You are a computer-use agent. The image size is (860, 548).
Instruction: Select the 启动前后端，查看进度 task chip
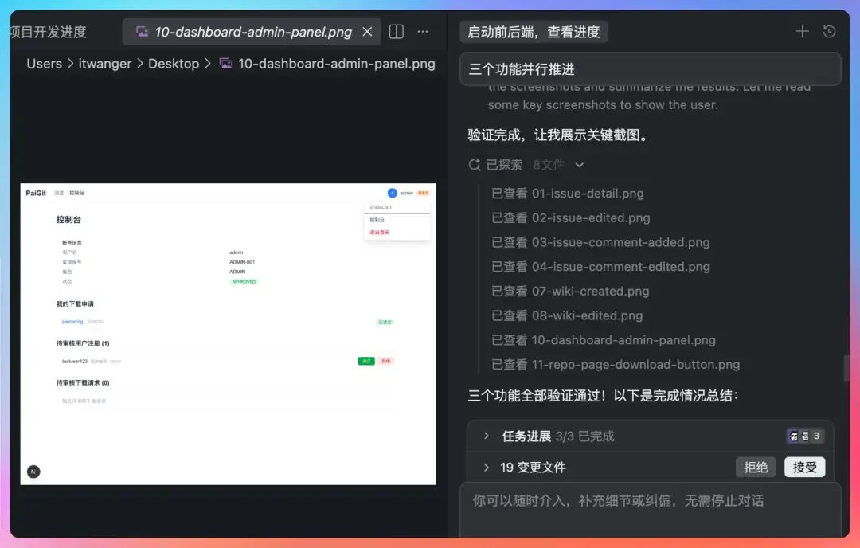[534, 32]
